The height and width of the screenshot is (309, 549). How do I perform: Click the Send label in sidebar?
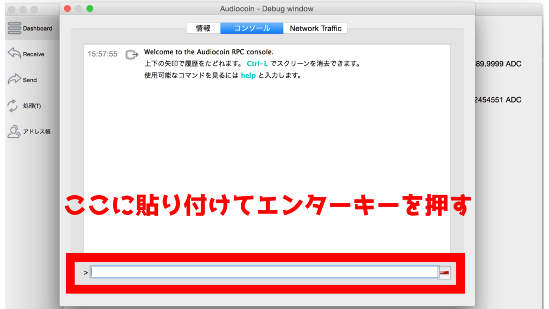(30, 80)
